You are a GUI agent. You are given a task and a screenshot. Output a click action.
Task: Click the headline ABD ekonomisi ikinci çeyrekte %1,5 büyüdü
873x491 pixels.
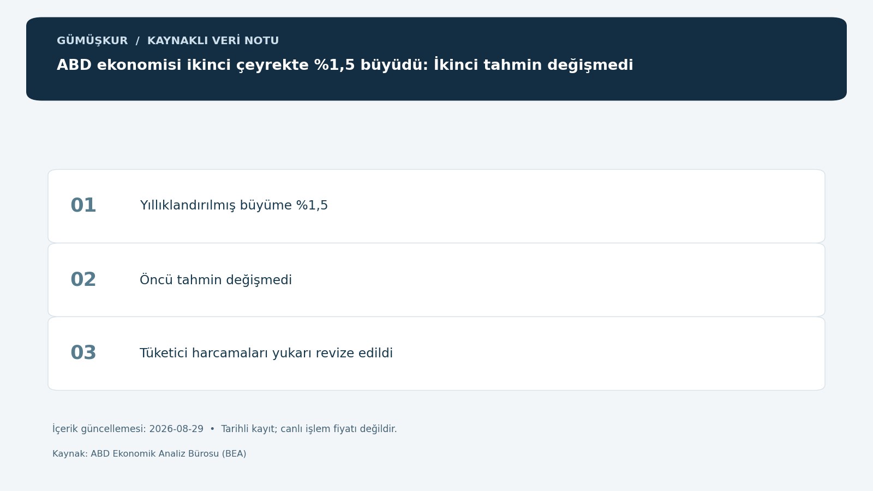pos(345,65)
